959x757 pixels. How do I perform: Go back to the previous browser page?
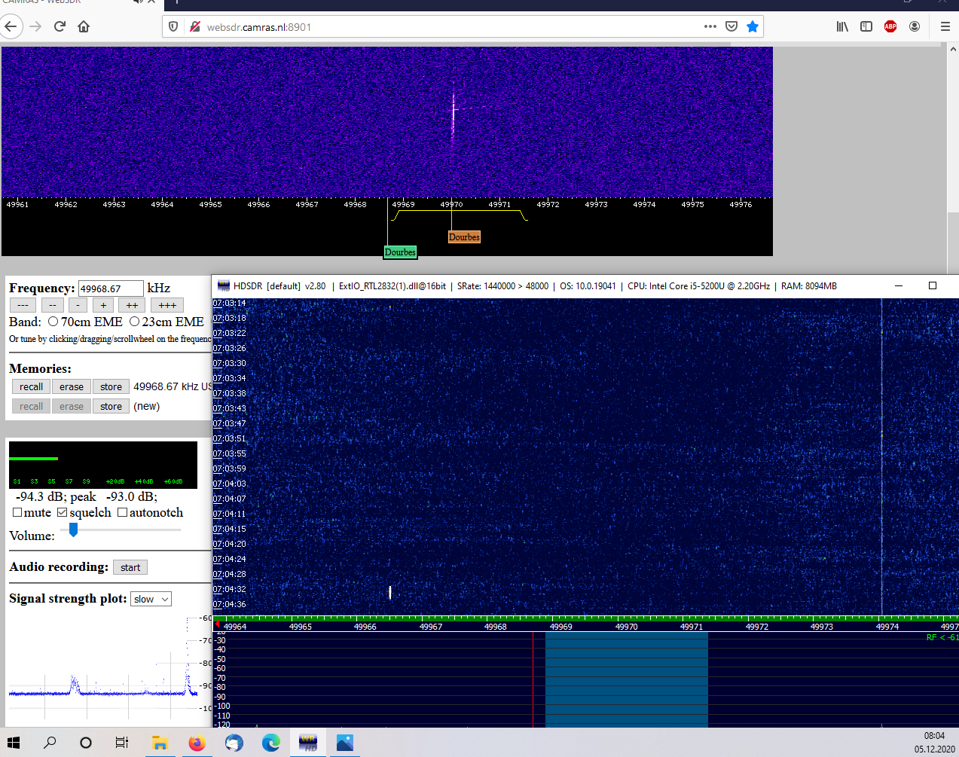(x=11, y=26)
